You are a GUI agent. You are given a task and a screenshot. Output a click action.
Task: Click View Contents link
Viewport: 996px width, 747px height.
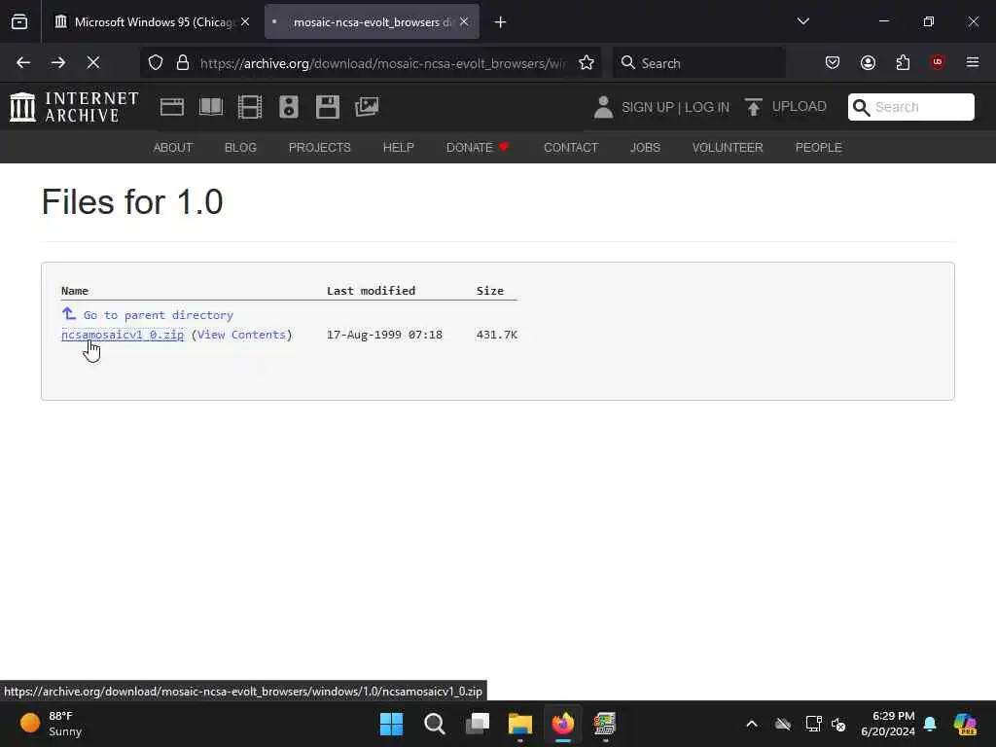(x=241, y=335)
